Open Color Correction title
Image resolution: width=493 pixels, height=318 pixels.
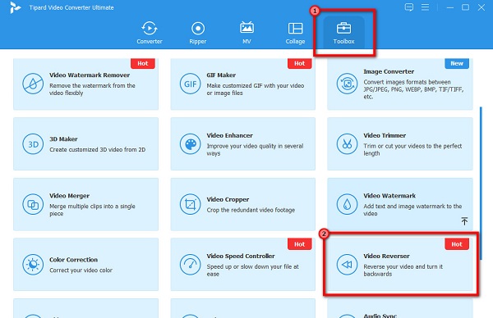click(x=74, y=260)
